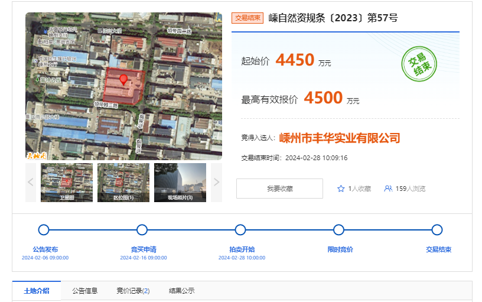This screenshot has height=302, width=482.
Task: Select the 区位图(1) thumbnail
Action: pos(123,183)
